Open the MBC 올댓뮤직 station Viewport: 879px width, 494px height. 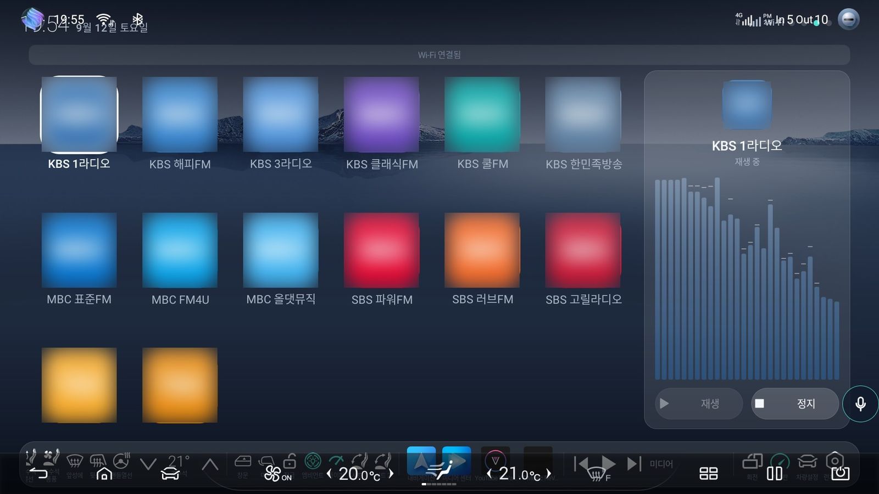tap(281, 250)
